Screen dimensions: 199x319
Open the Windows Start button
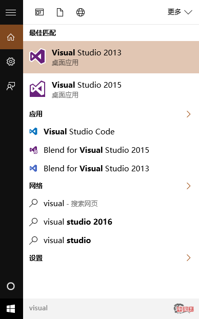[11, 309]
